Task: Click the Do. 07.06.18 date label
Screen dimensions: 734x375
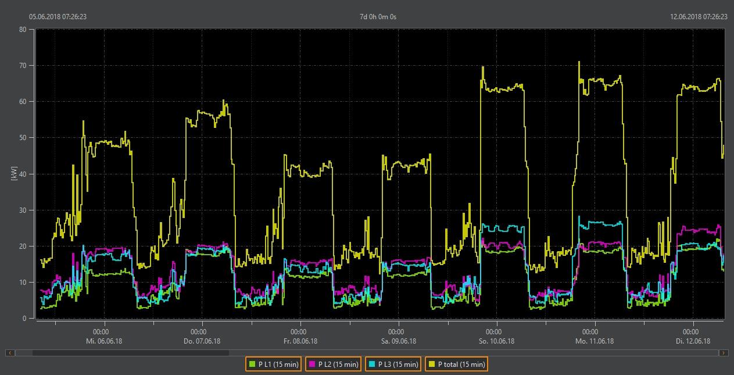Action: click(x=202, y=341)
